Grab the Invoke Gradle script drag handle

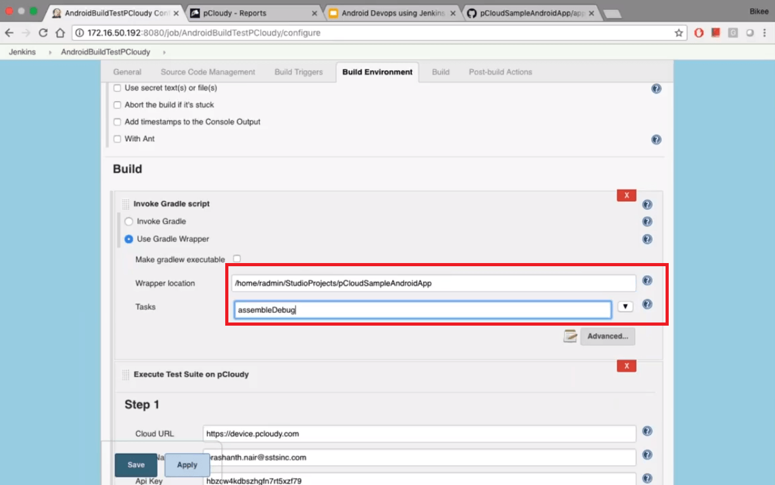(125, 204)
